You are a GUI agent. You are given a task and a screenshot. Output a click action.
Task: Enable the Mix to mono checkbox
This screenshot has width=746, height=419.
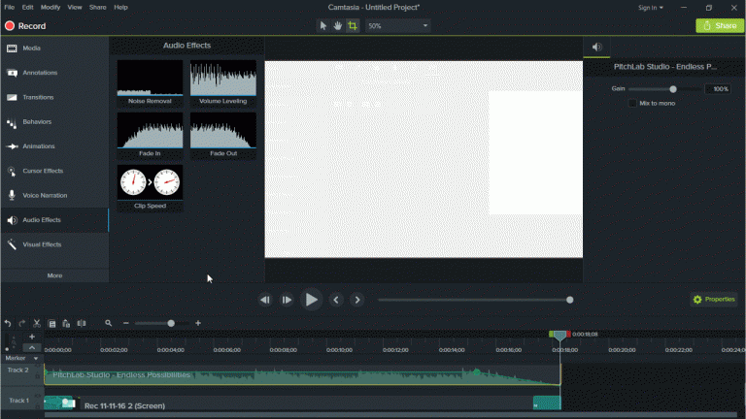[632, 103]
